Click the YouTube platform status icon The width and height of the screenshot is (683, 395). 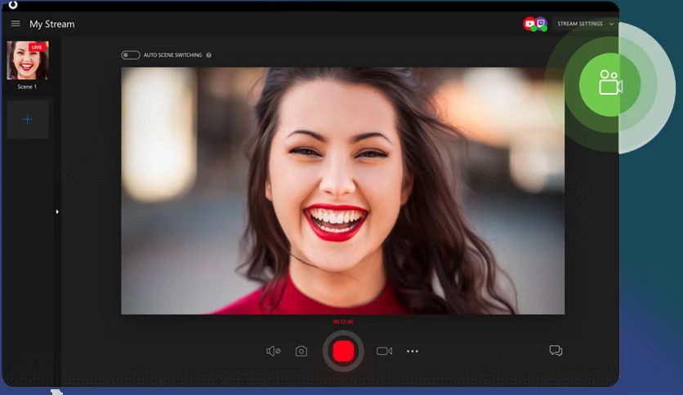(x=529, y=24)
